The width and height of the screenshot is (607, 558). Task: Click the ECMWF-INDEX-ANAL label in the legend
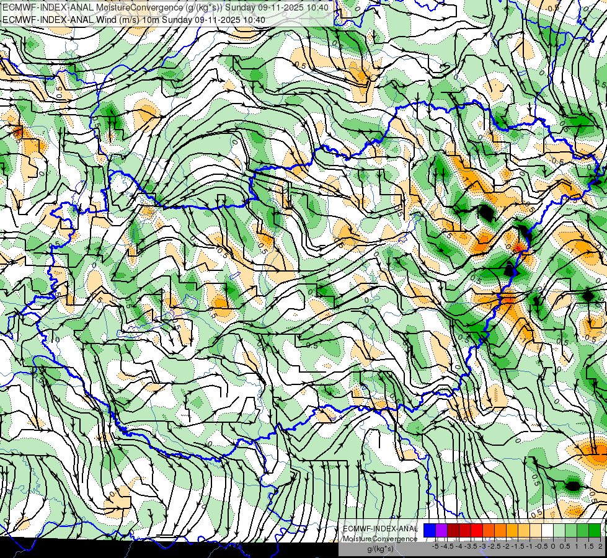coord(380,529)
